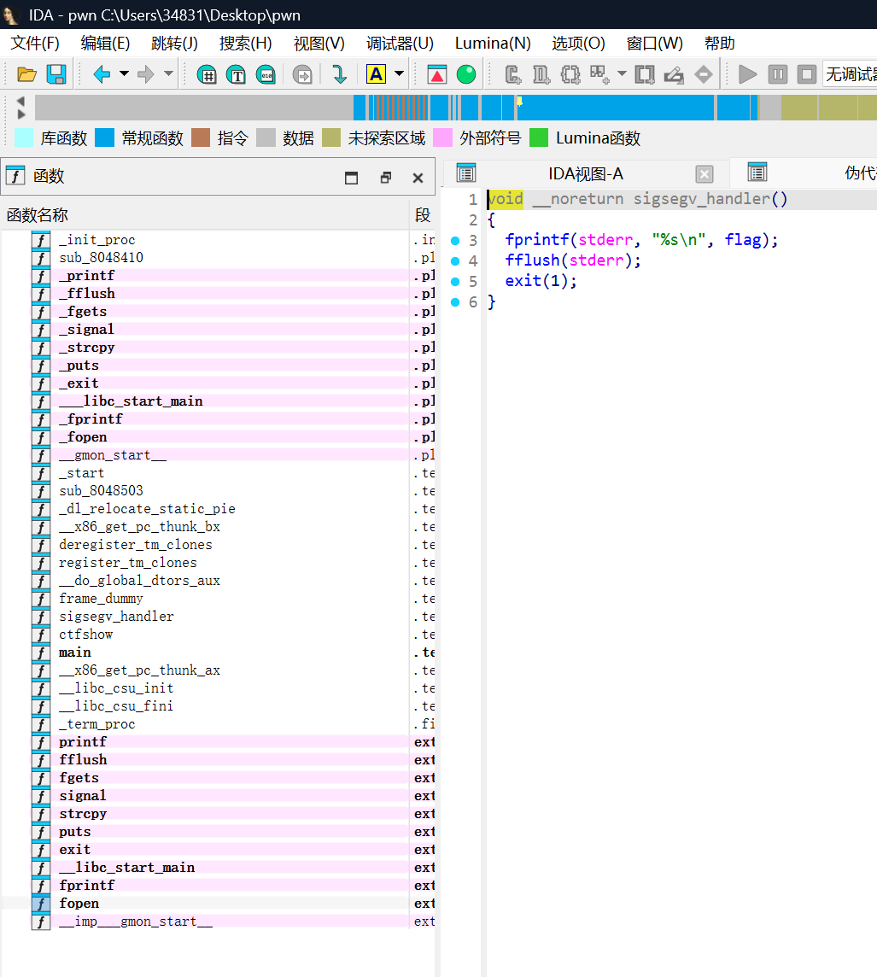Click the 库函数 cyan legend swatch
The height and width of the screenshot is (977, 877).
coord(24,137)
